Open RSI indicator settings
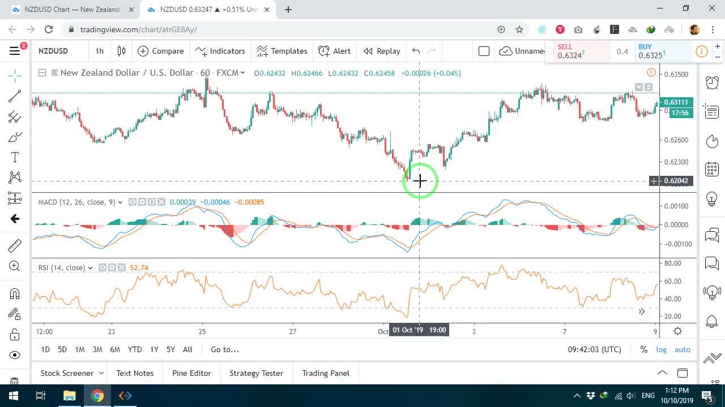Screen dimensions: 725x407 [112, 267]
